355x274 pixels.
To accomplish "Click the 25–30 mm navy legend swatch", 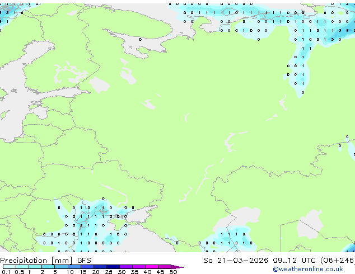I will click(113, 267).
